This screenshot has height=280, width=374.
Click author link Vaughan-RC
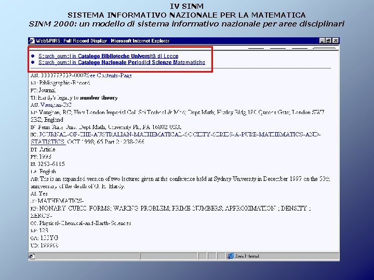[x=56, y=105]
